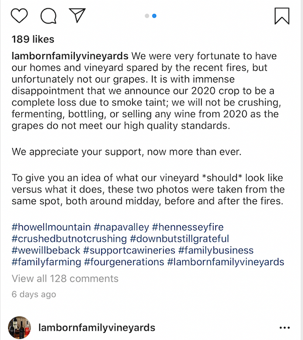The image size is (303, 340).
Task: Open #supportcawineries hashtag
Action: (129, 250)
